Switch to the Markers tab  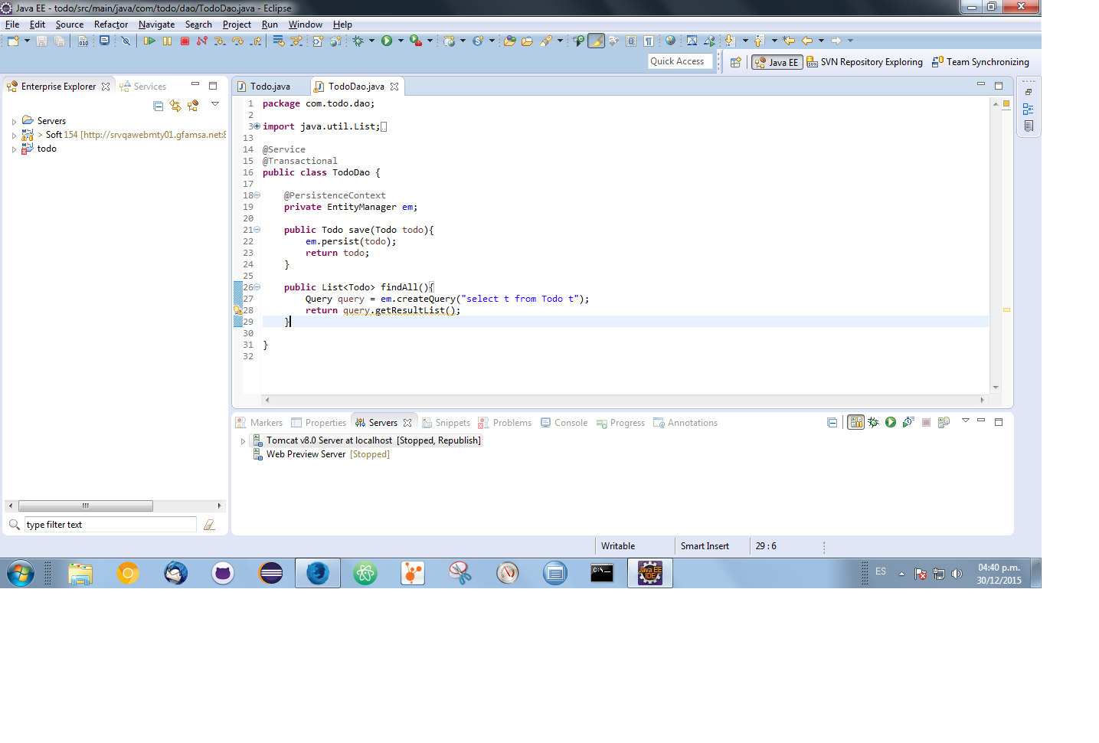(260, 423)
